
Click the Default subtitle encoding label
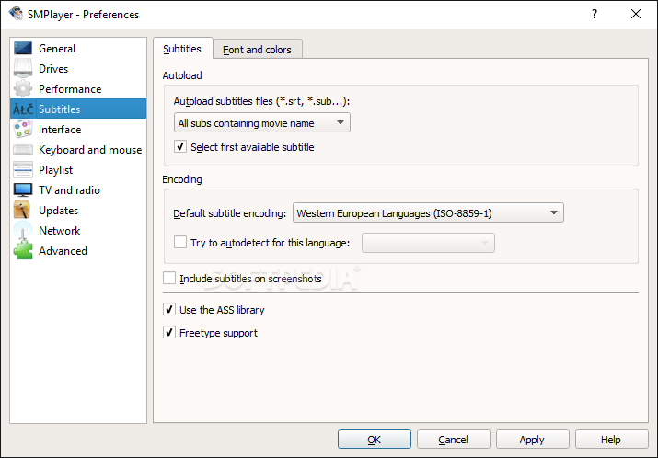coord(229,213)
